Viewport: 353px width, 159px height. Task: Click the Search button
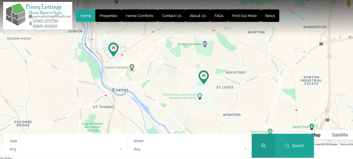click(x=294, y=146)
